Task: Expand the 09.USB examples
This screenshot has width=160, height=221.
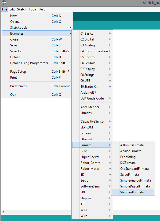Action: 92,81
